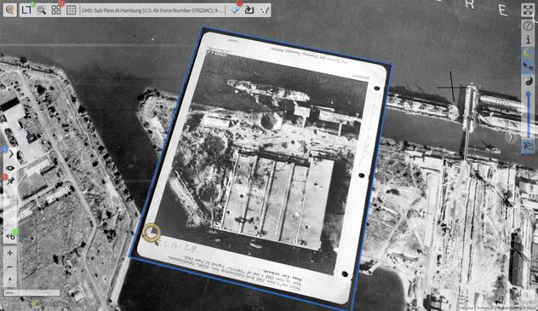
Task: Toggle overlay visibility with the eye glyph
Action: pyautogui.click(x=528, y=147)
